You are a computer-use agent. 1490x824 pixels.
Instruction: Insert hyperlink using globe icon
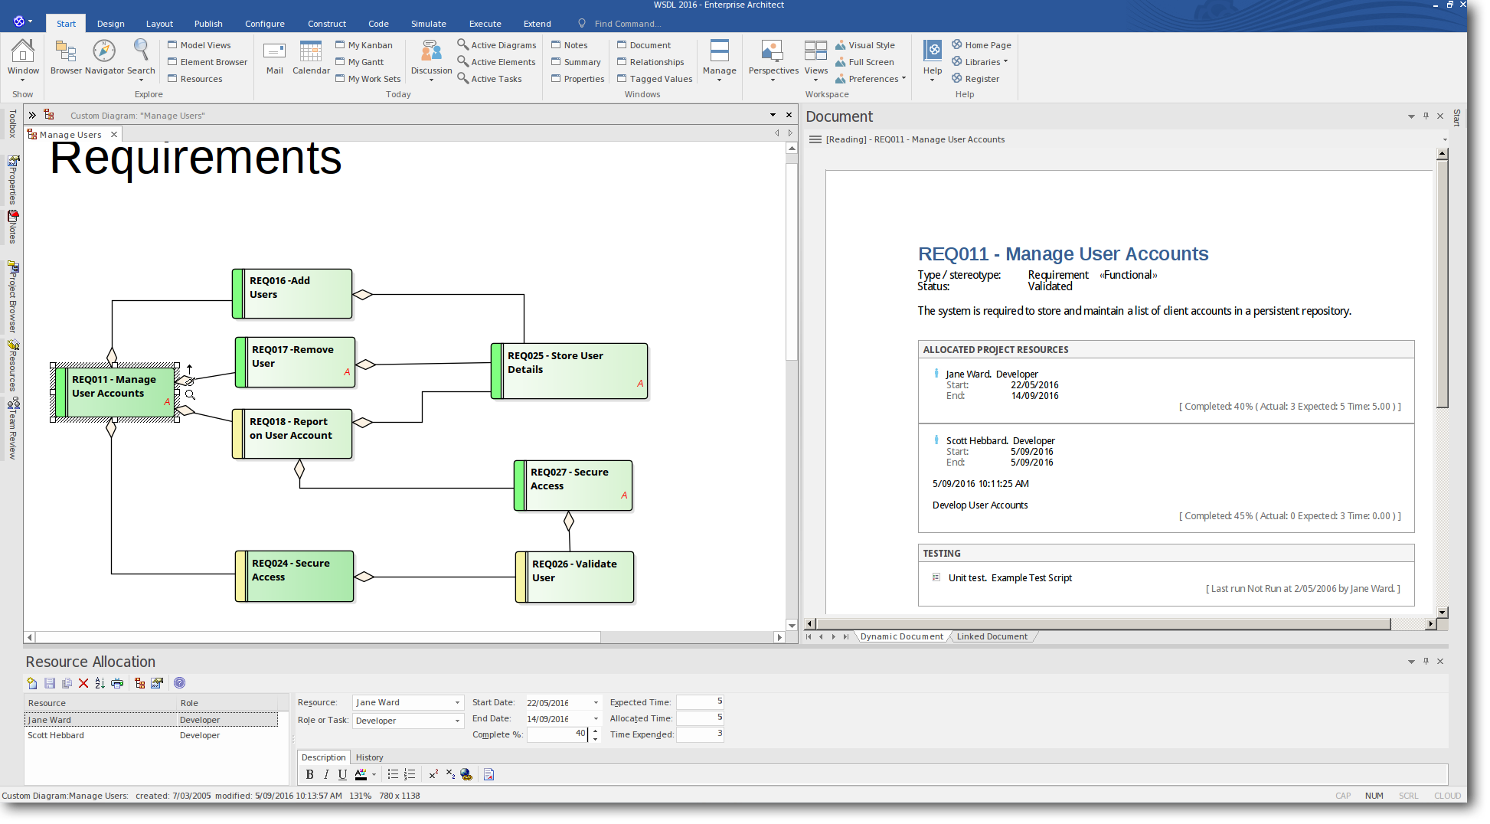tap(466, 774)
